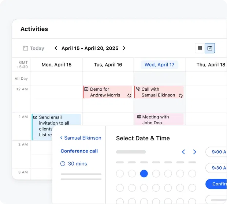The width and height of the screenshot is (227, 204).
Task: Click the Today calendar button
Action: pyautogui.click(x=33, y=48)
